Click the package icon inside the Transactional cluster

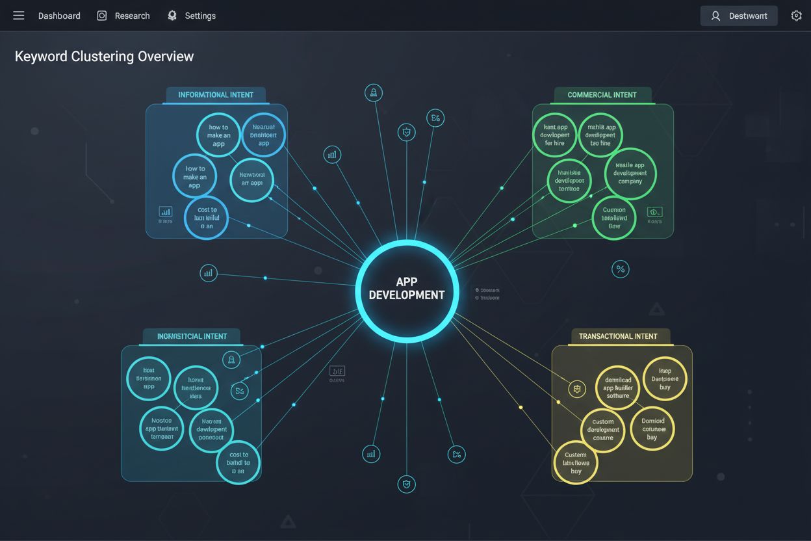(576, 388)
